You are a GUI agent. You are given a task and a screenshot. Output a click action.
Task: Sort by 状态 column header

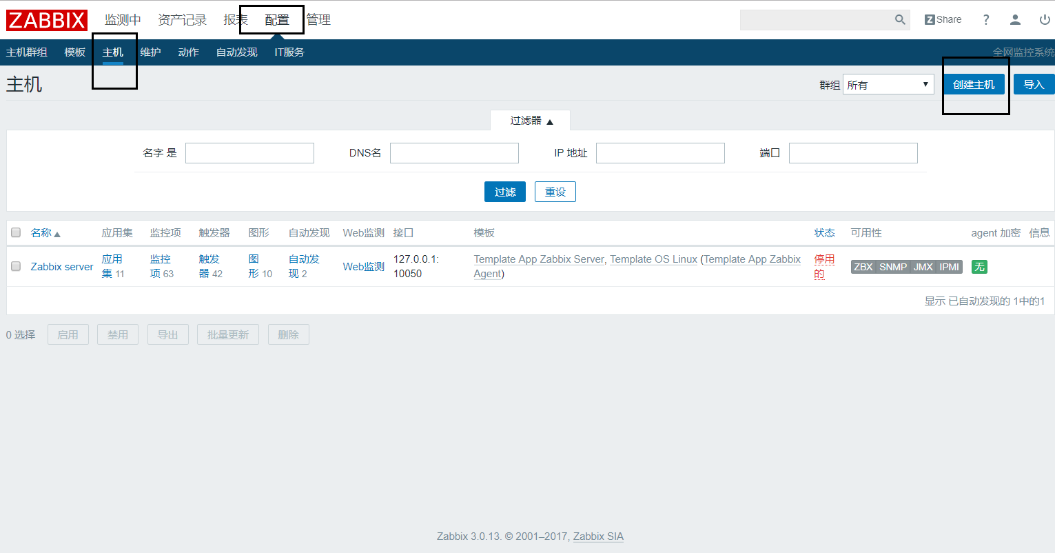(825, 233)
